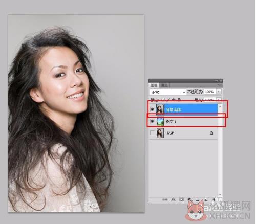Open the fx layer style menu
The height and width of the screenshot is (224, 256).
[x=174, y=199]
